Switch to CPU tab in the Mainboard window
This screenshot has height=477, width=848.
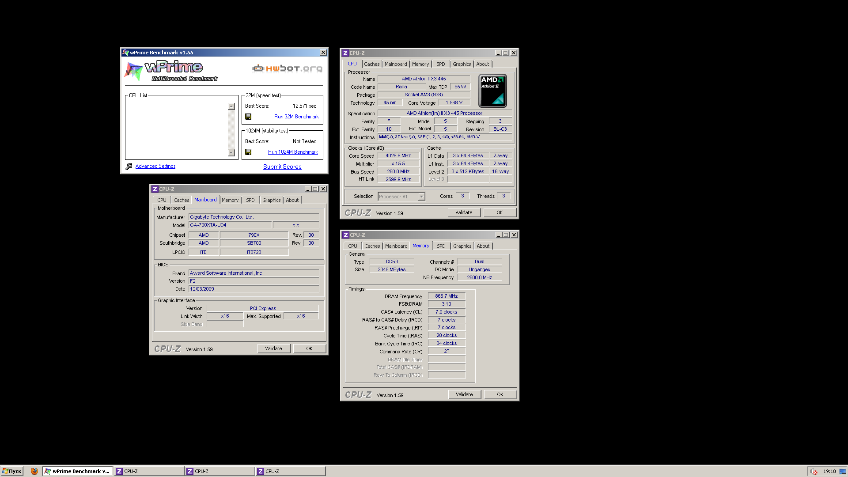point(162,200)
